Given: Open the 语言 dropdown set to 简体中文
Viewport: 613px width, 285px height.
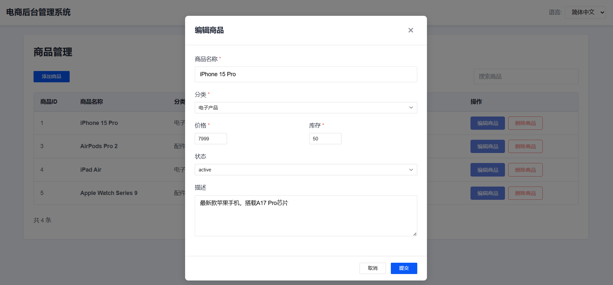Looking at the screenshot, I should pyautogui.click(x=585, y=12).
